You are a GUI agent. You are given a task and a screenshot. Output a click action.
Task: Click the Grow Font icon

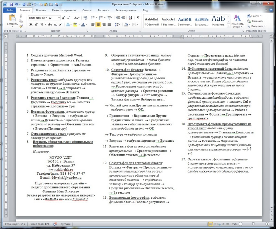coord(63,18)
